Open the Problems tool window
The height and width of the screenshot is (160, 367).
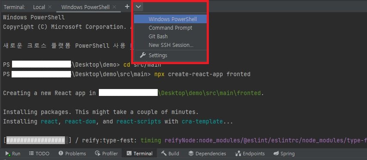coord(72,154)
